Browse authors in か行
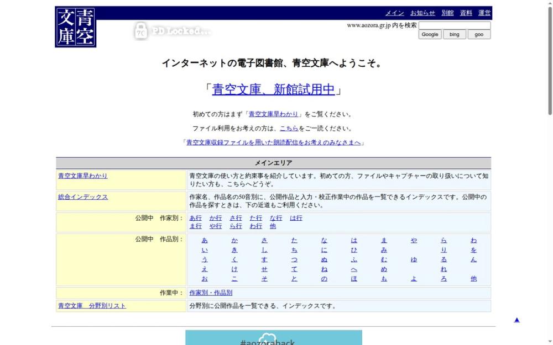This screenshot has height=345, width=553. pyautogui.click(x=216, y=218)
